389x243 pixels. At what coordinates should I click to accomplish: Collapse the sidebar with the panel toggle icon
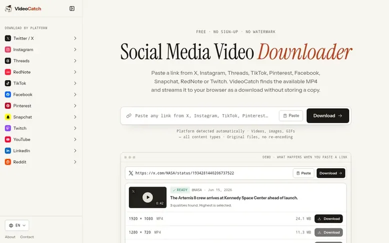coord(72,8)
